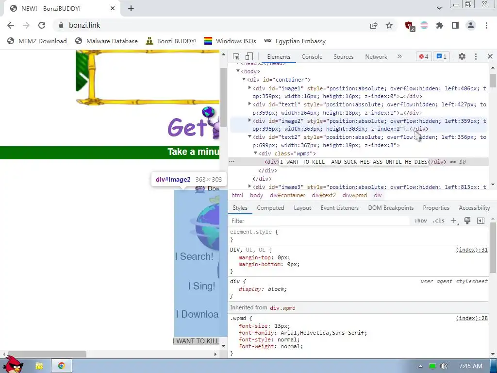Toggle the .cls class editor

(x=438, y=221)
